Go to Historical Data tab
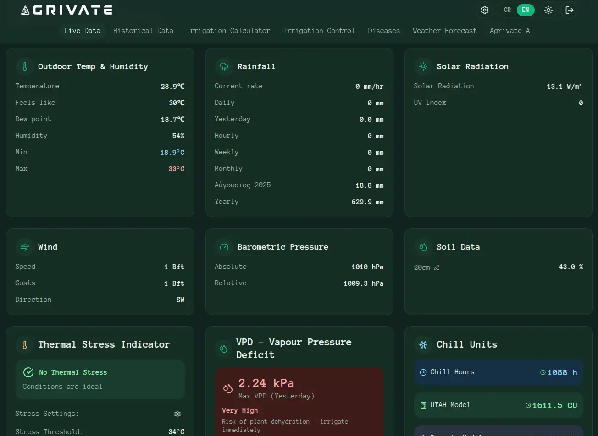The width and height of the screenshot is (598, 436). (x=143, y=31)
